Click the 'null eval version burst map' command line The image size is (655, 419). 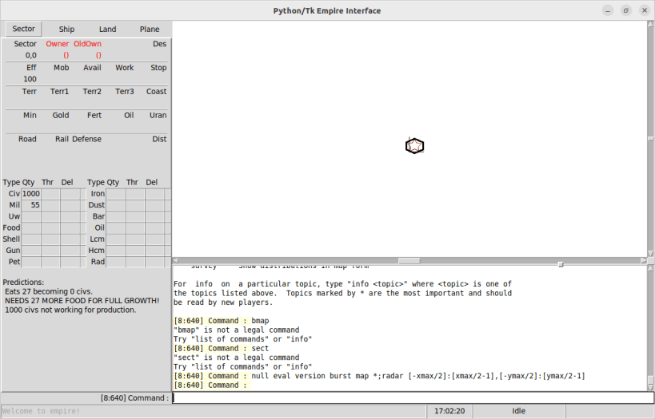point(379,376)
